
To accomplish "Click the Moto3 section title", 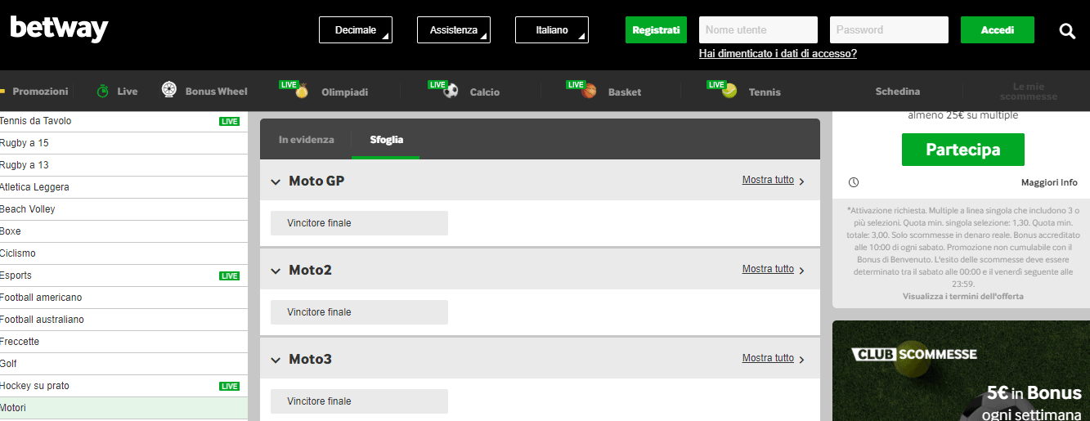I will [x=310, y=359].
